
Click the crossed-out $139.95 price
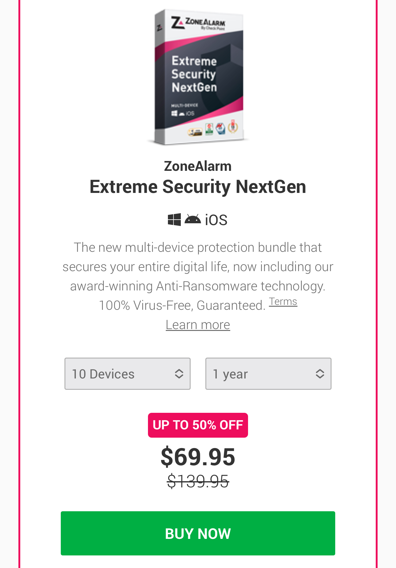(x=198, y=481)
